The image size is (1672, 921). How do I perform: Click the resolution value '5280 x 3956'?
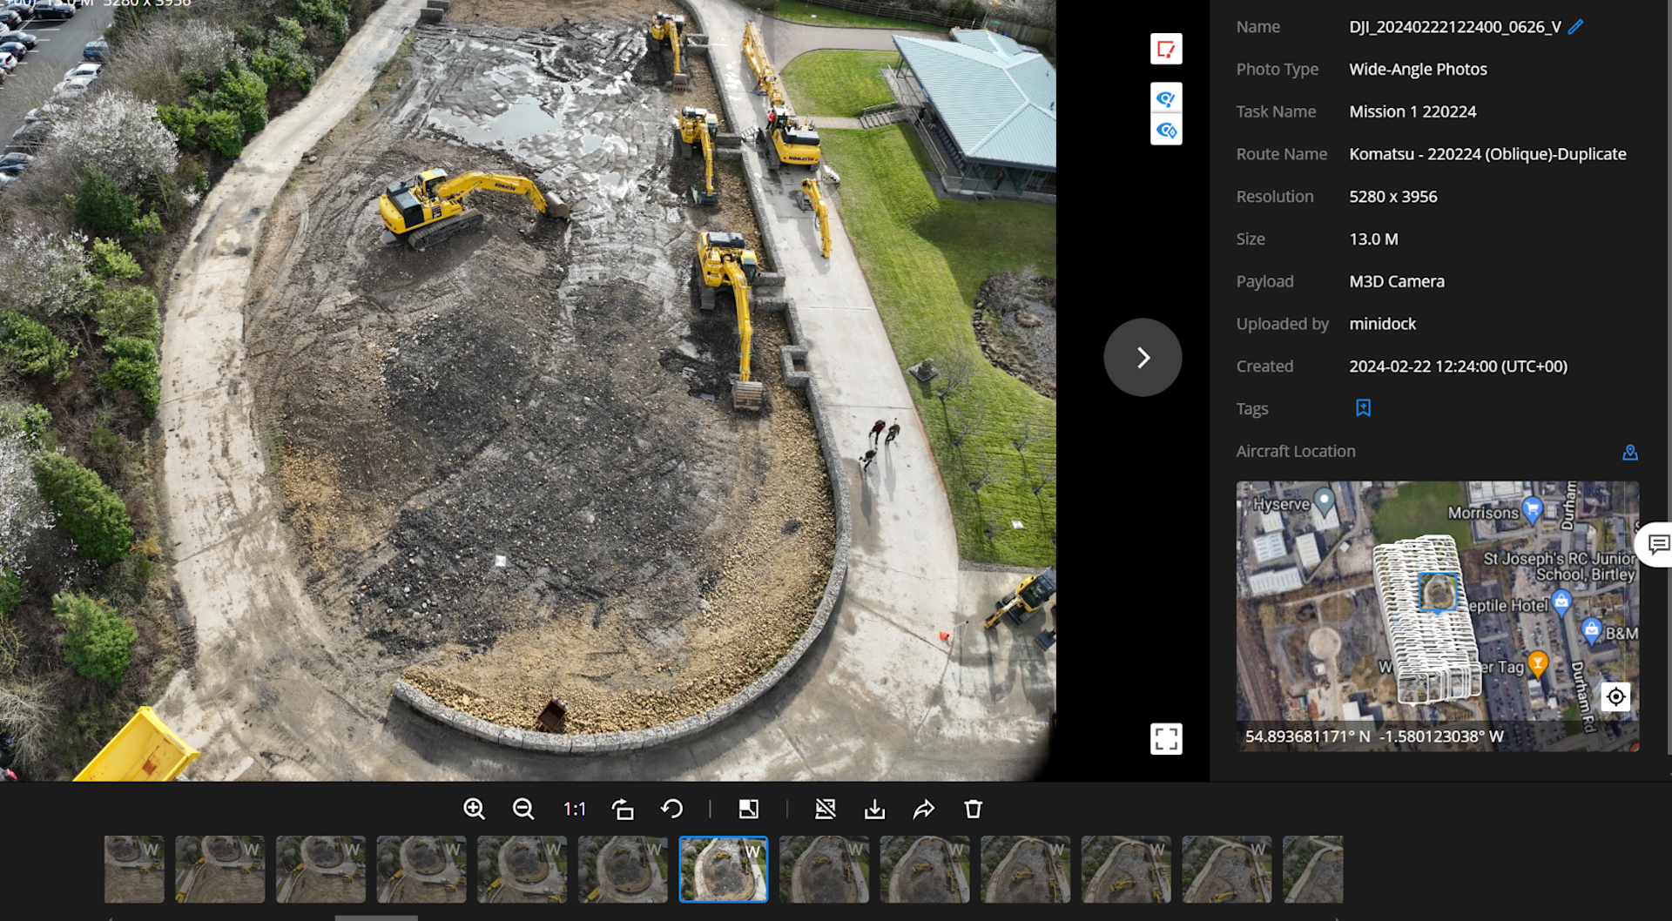tap(1393, 197)
